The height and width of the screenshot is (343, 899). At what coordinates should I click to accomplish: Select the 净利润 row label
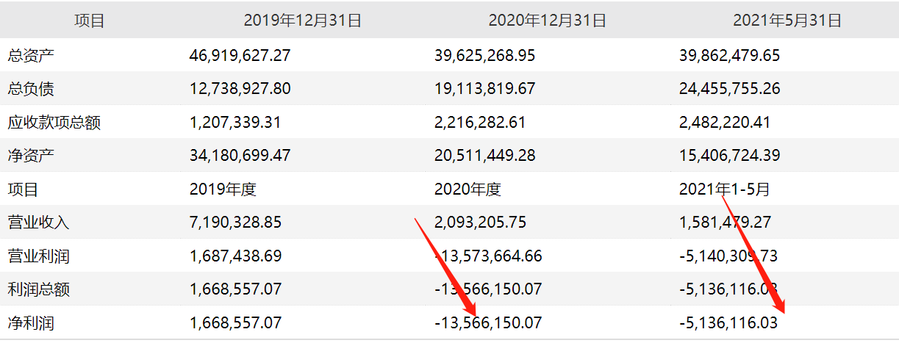[30, 323]
